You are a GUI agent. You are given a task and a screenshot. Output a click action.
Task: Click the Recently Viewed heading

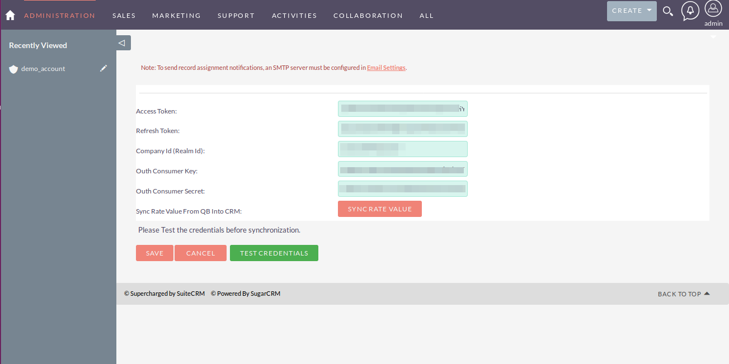(38, 45)
